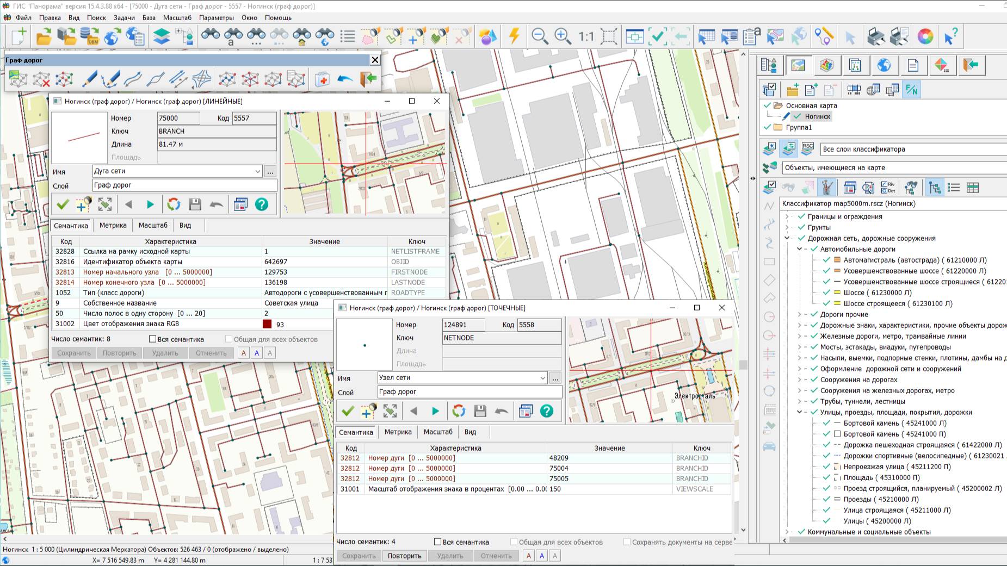Click the 1:1 scale toolbar icon

586,36
